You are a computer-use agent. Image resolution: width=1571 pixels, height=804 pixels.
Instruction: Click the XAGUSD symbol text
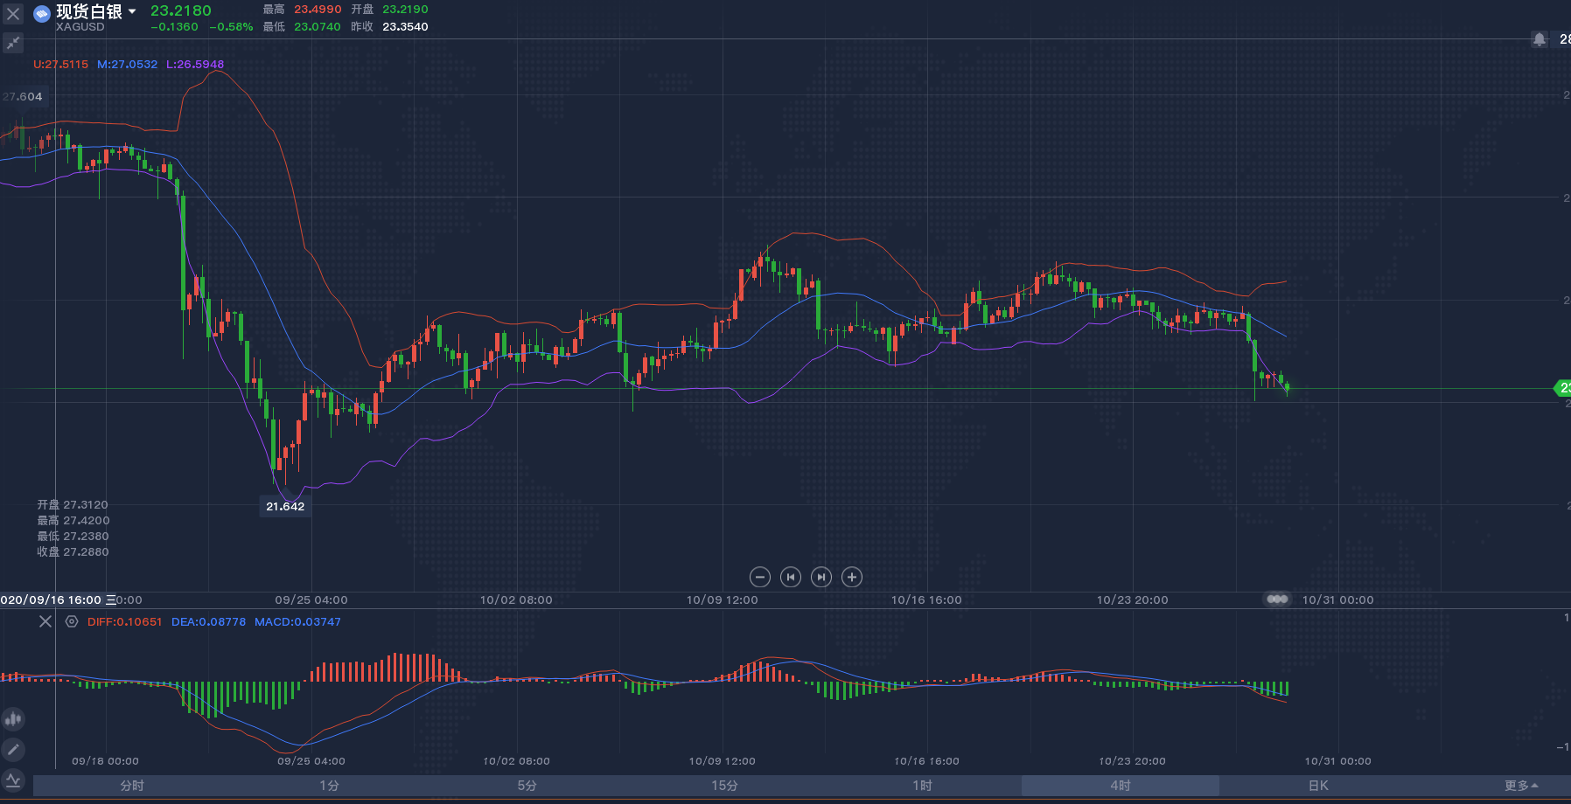80,27
